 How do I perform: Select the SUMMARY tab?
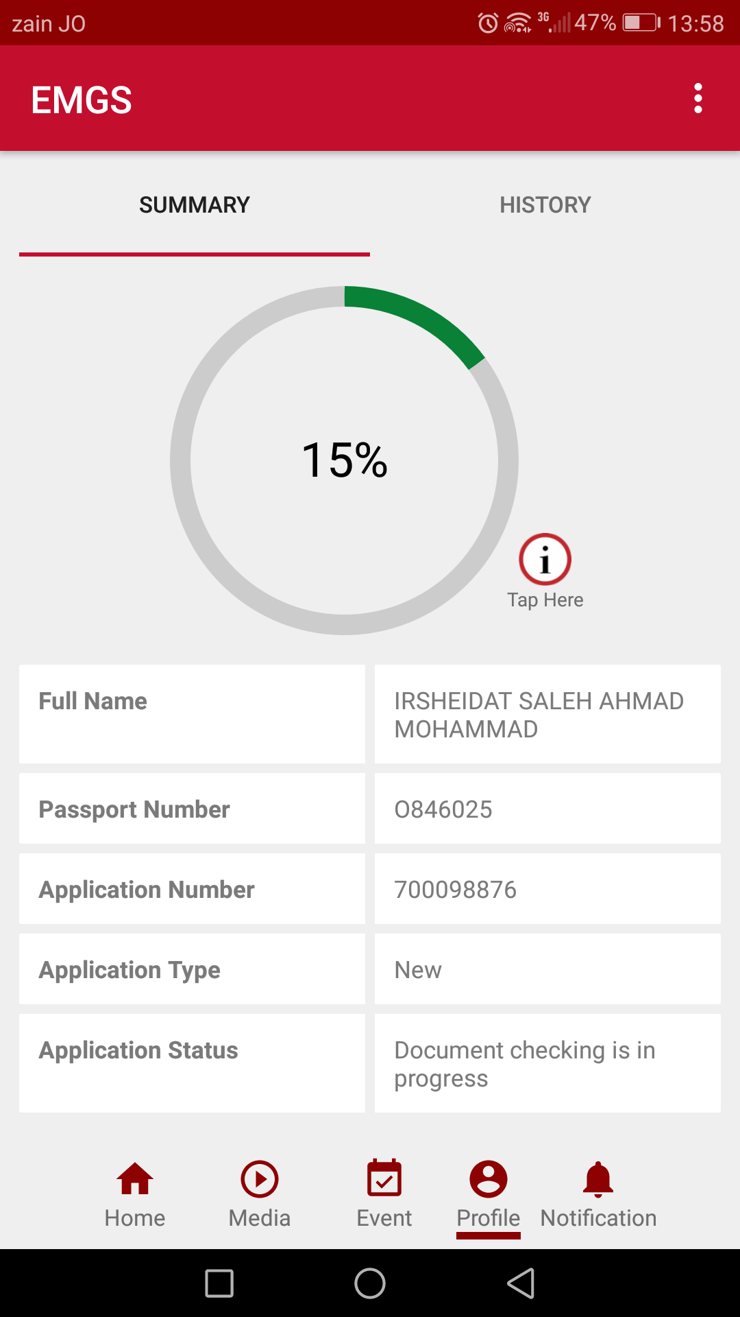click(195, 205)
